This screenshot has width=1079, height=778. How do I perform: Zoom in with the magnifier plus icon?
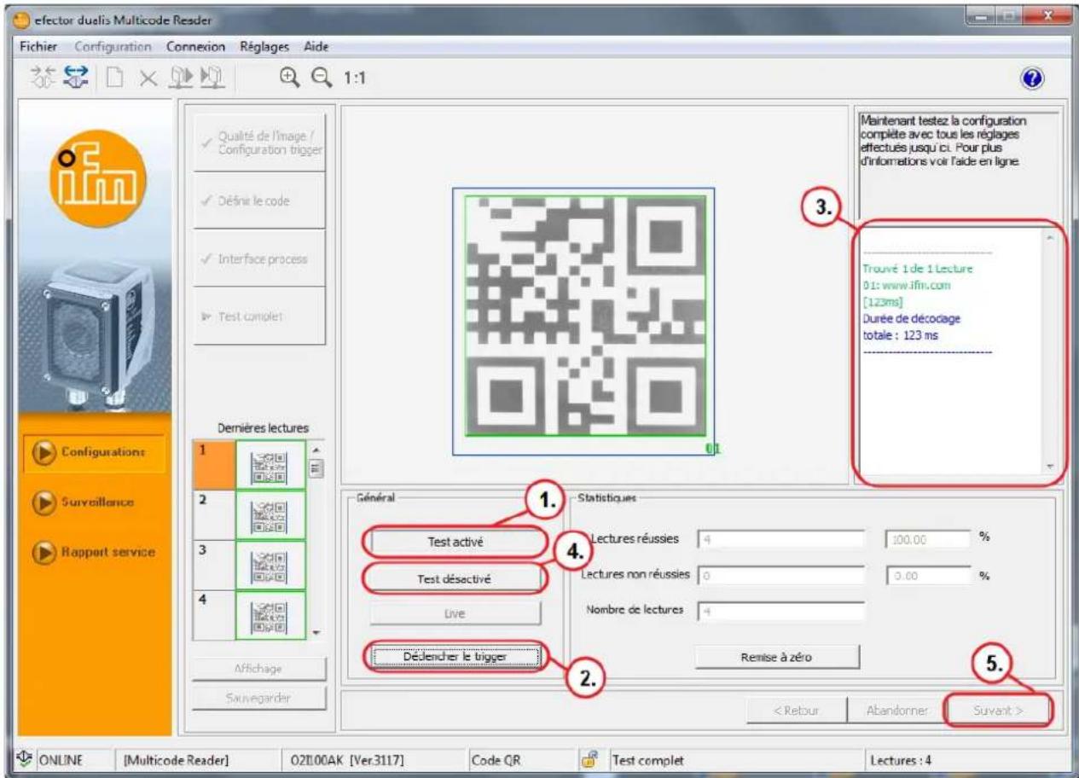[x=291, y=78]
